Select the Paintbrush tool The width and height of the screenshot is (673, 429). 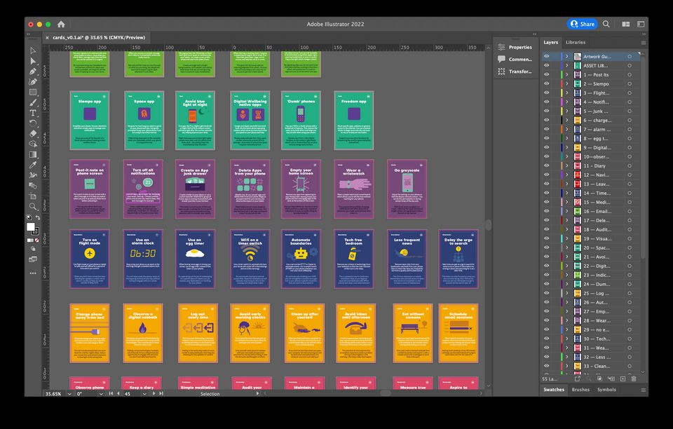coord(33,102)
